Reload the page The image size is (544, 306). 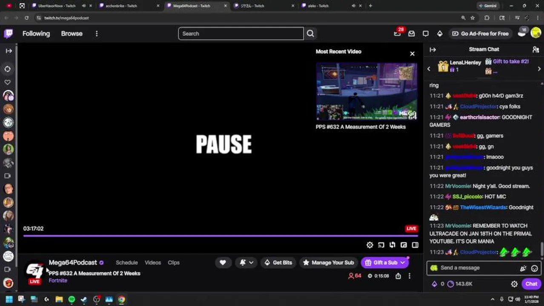(x=26, y=18)
